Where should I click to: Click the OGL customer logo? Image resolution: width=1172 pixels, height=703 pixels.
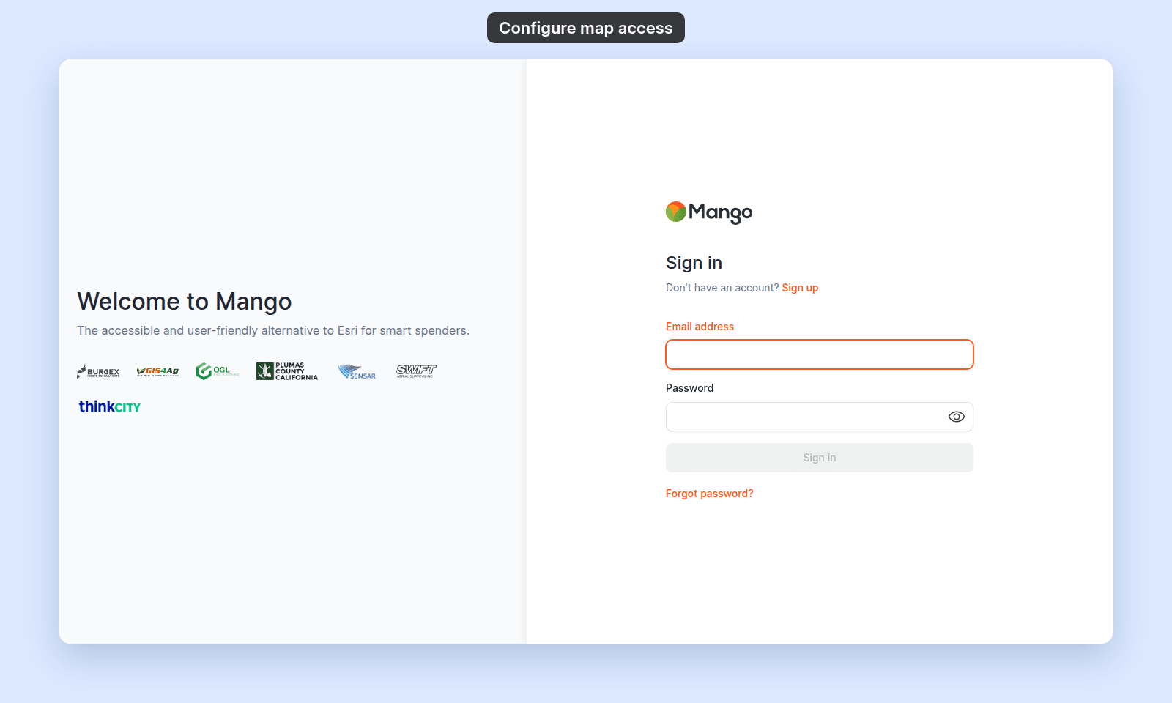point(218,371)
